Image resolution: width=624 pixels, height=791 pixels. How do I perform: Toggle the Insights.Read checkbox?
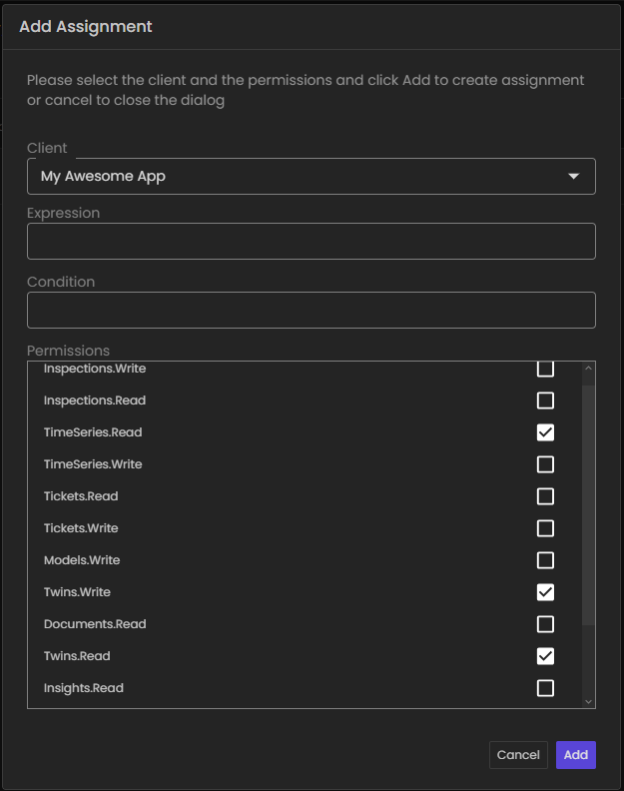tap(545, 688)
